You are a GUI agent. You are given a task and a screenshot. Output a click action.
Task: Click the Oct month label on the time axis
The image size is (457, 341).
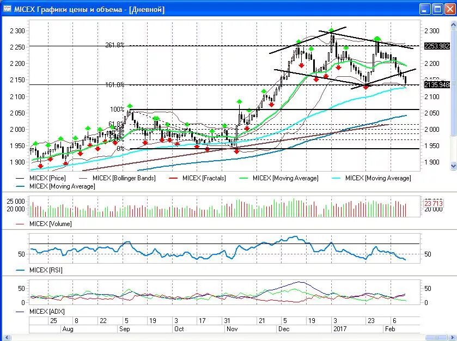pyautogui.click(x=179, y=329)
